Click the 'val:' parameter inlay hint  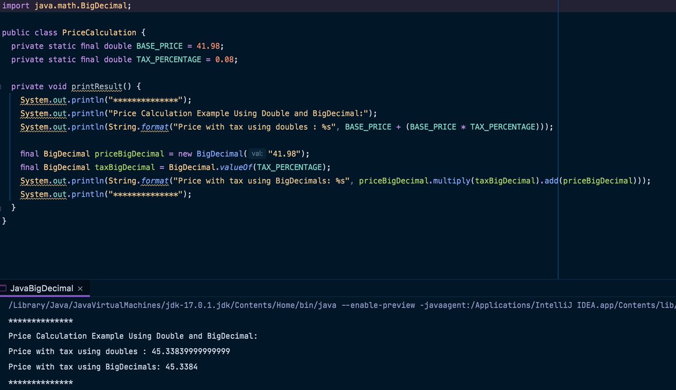tap(257, 154)
